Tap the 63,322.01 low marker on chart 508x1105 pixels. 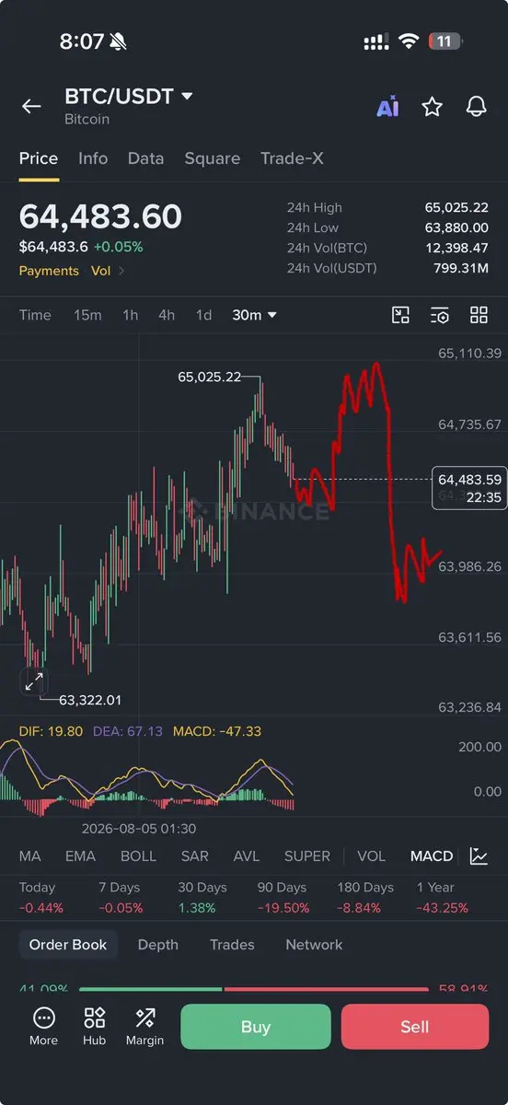click(x=90, y=700)
